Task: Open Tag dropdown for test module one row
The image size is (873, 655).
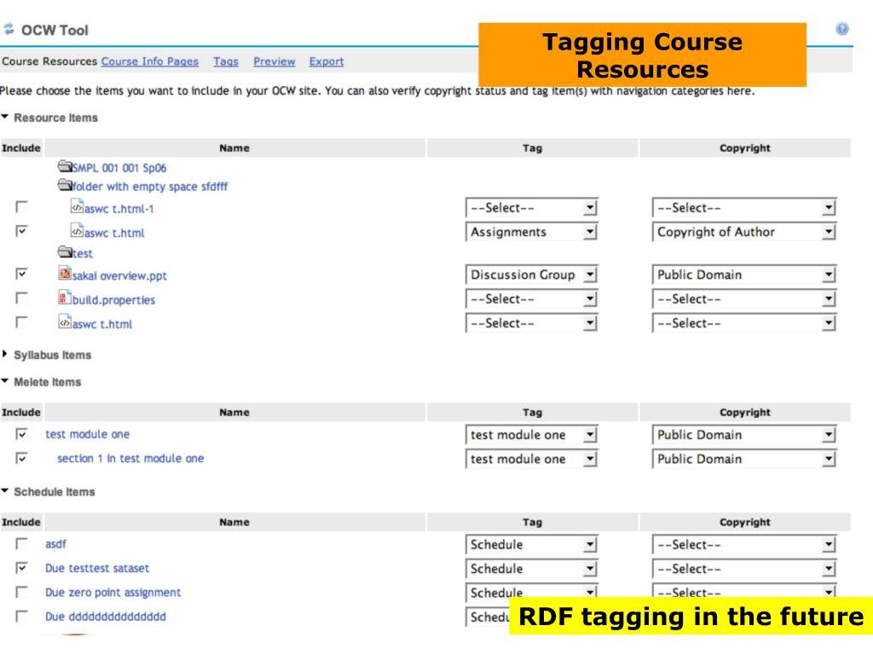Action: point(531,434)
